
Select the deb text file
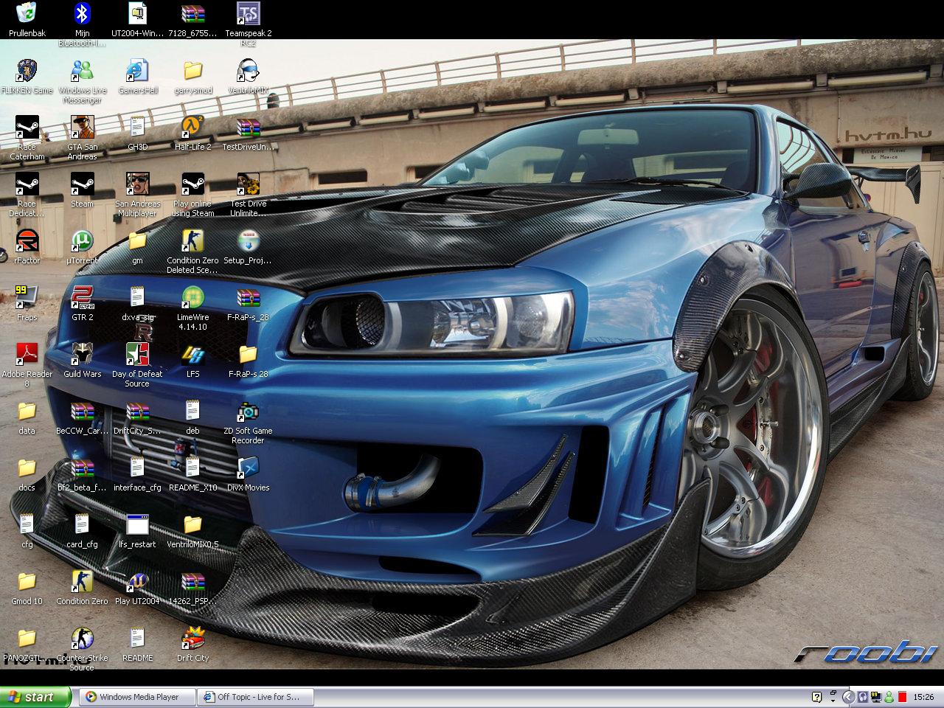click(193, 417)
